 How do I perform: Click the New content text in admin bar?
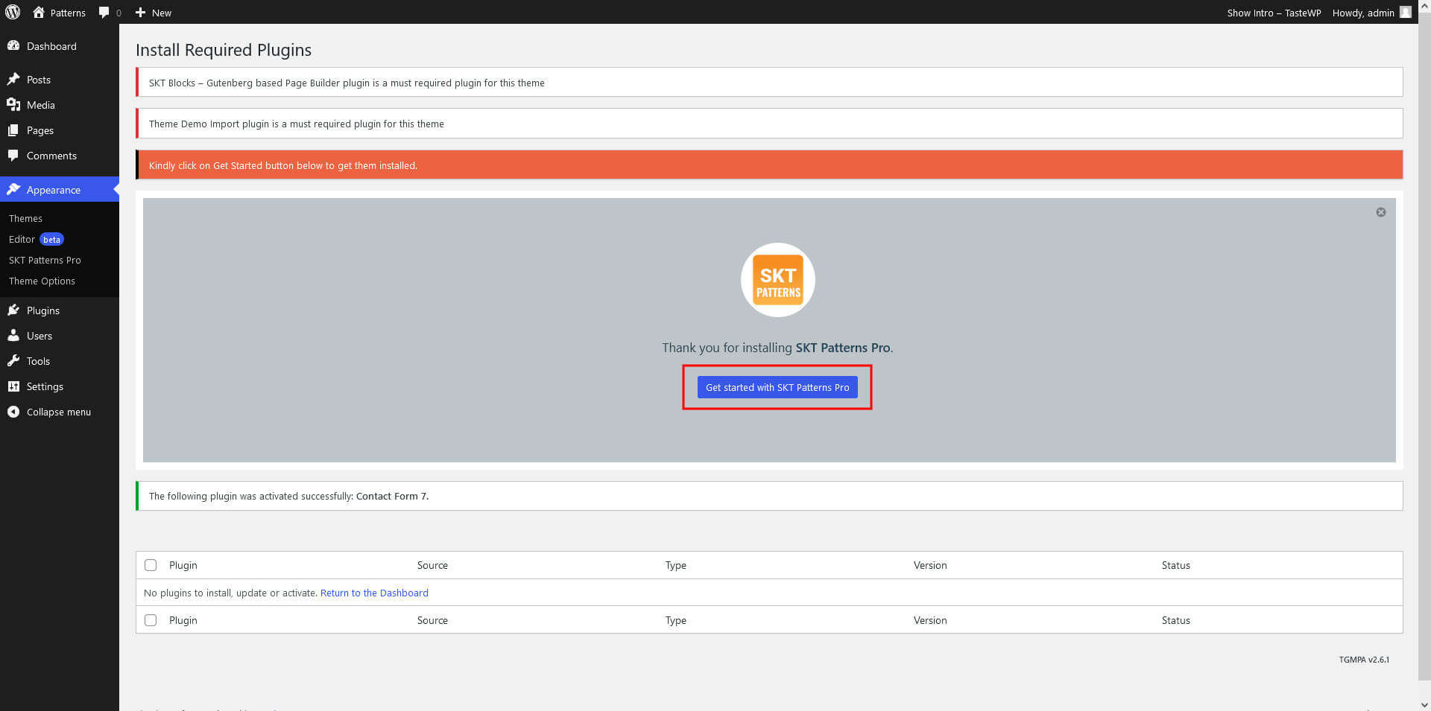tap(162, 13)
